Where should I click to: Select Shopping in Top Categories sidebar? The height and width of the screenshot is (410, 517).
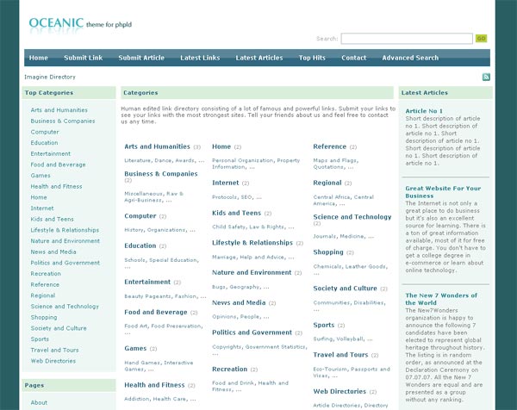44,317
